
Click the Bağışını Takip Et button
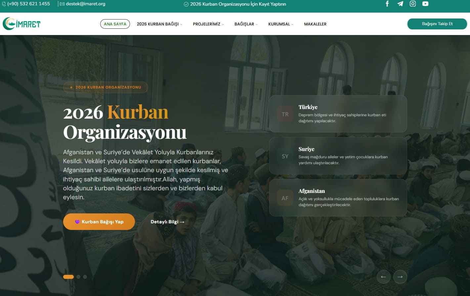437,24
